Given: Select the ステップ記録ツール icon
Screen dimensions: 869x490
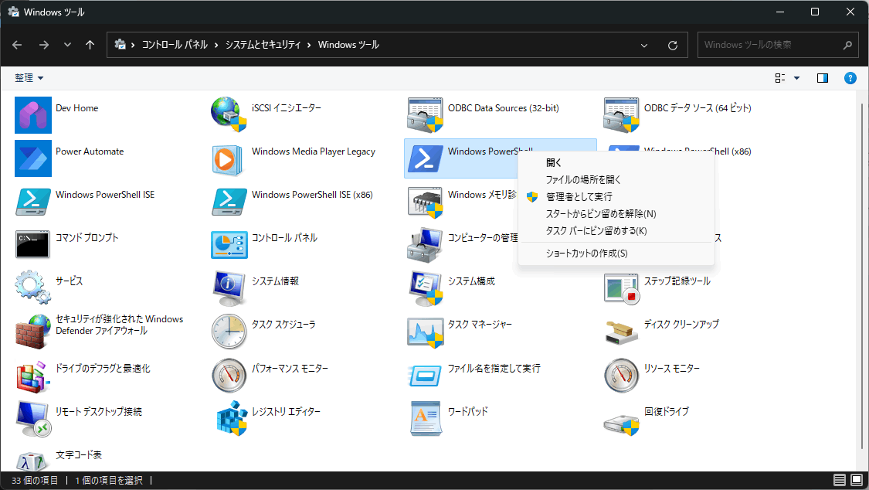Looking at the screenshot, I should pos(622,288).
